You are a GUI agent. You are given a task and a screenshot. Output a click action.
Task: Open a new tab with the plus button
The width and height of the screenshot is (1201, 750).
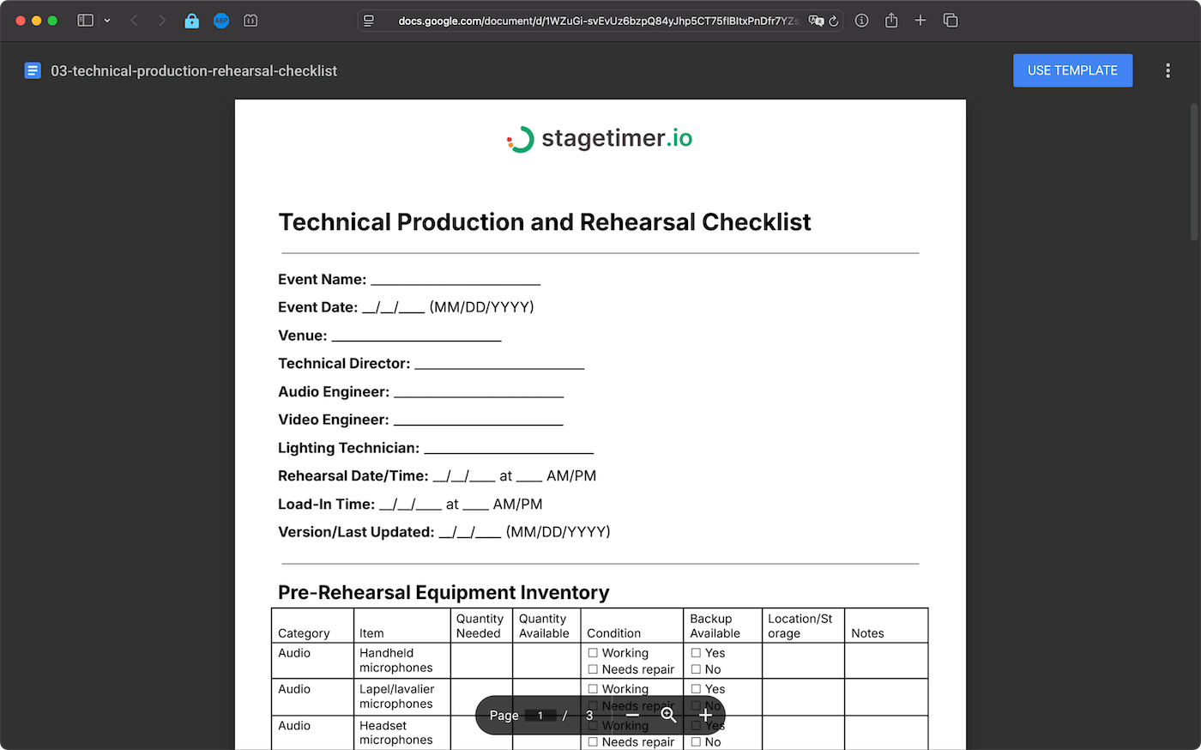click(920, 20)
